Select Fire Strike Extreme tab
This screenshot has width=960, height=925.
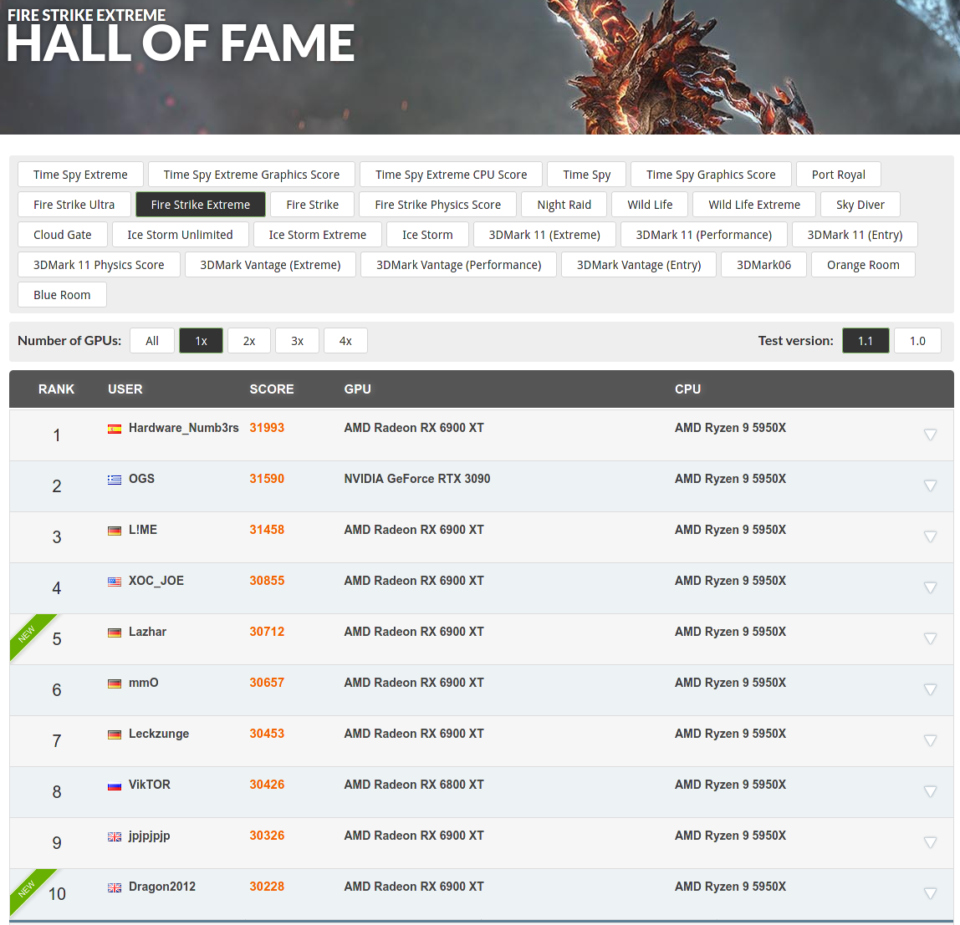(201, 205)
